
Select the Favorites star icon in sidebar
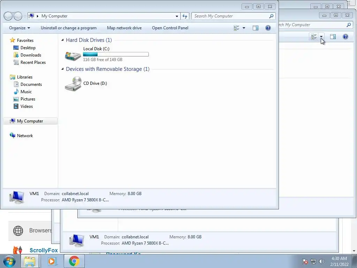(x=13, y=40)
